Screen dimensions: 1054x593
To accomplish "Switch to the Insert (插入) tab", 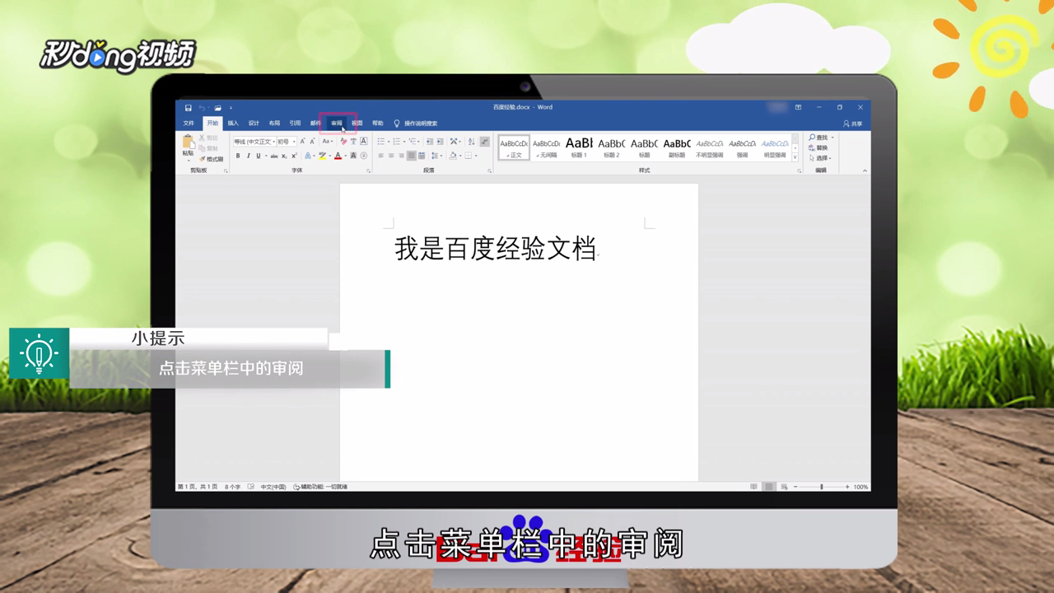I will 233,124.
